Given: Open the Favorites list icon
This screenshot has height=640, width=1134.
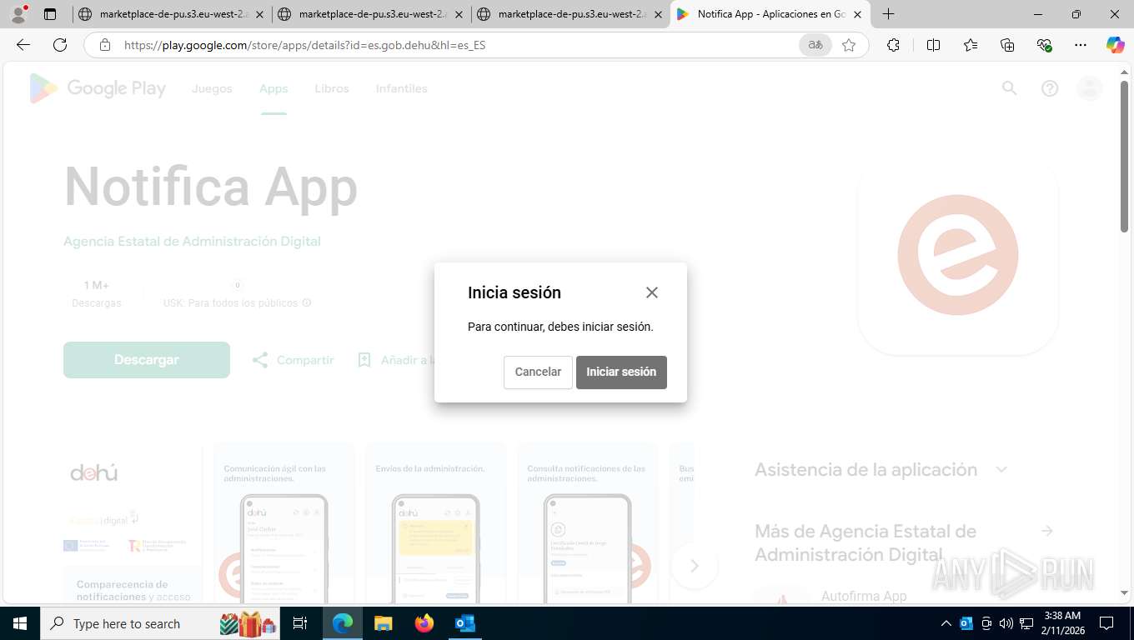Looking at the screenshot, I should 971,45.
